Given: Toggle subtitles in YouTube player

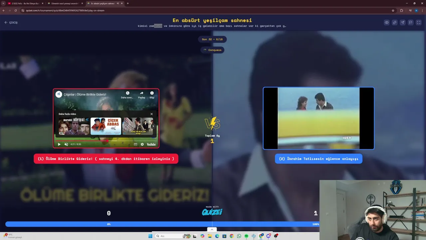Looking at the screenshot, I should point(135,144).
